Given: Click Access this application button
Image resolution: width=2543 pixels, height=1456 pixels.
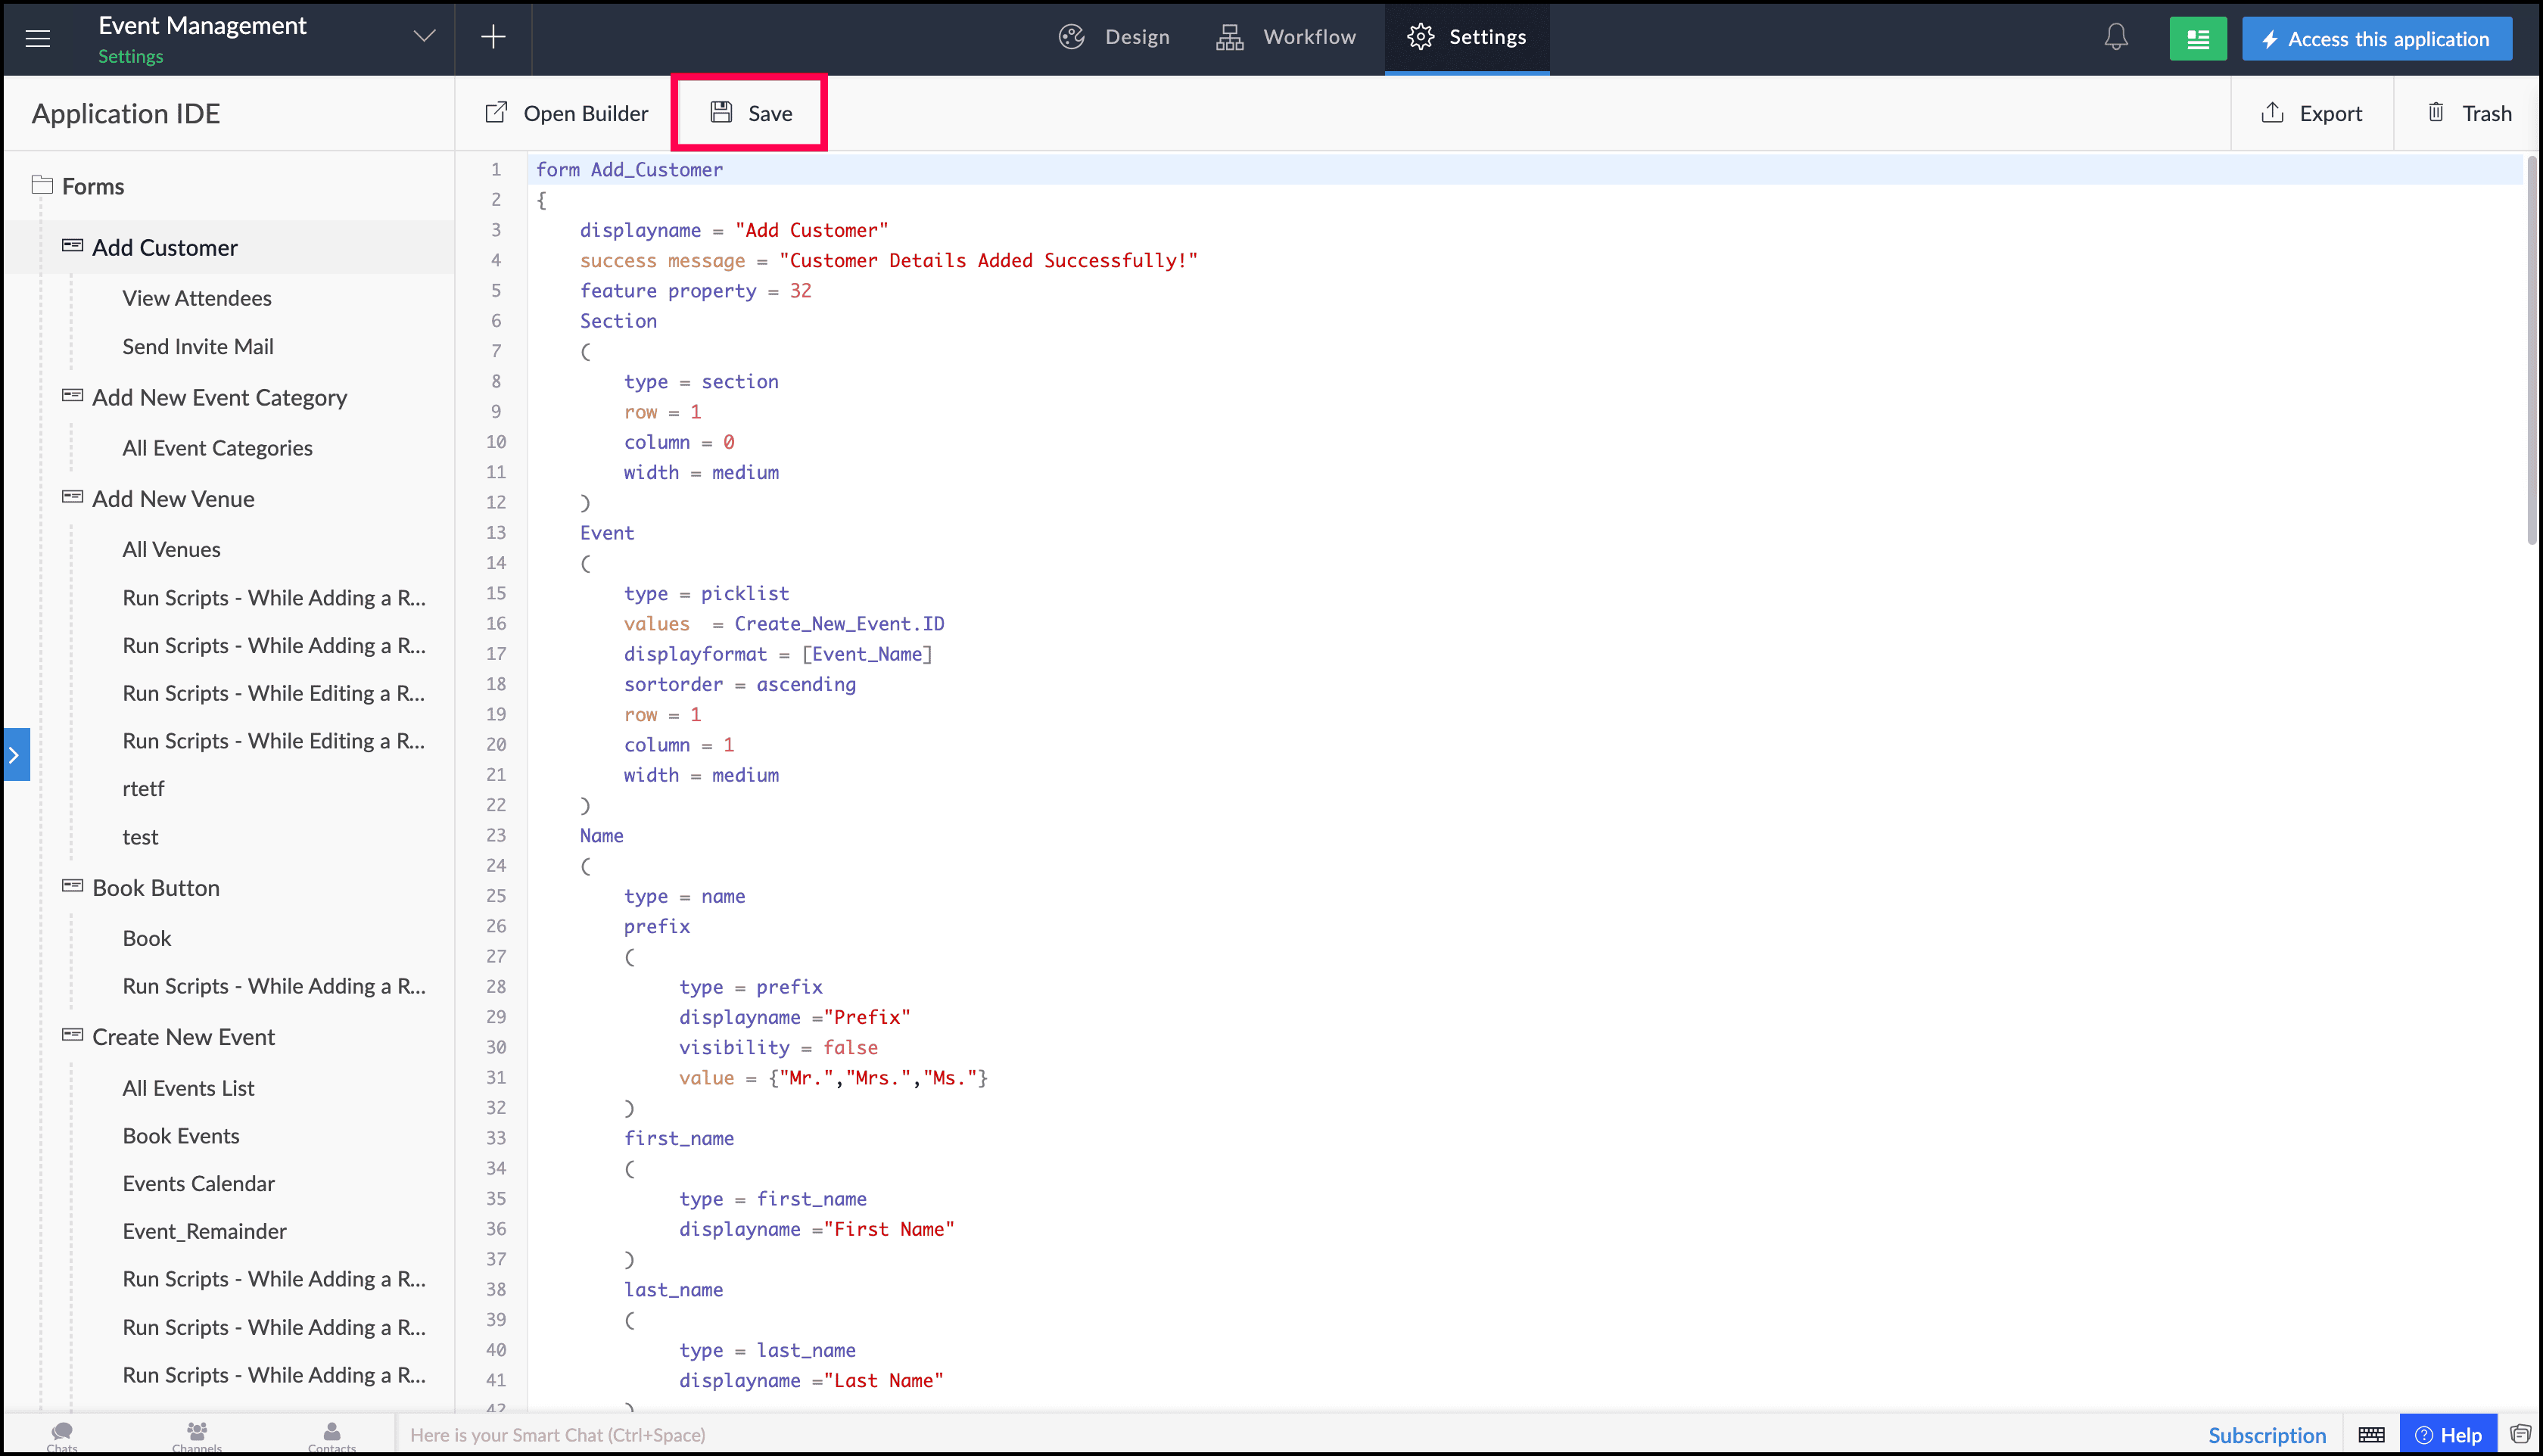Looking at the screenshot, I should point(2376,39).
